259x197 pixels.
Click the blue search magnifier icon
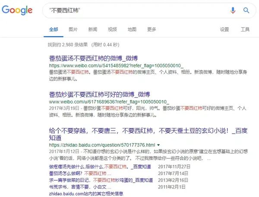246,10
